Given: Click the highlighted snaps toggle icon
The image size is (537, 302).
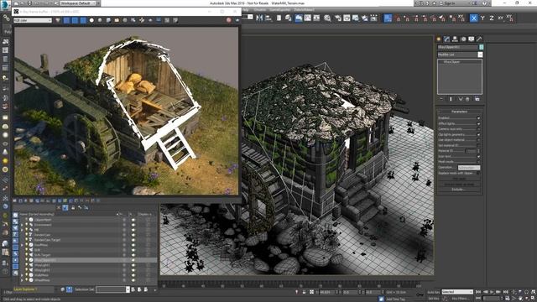Looking at the screenshot, I should click(388, 18).
